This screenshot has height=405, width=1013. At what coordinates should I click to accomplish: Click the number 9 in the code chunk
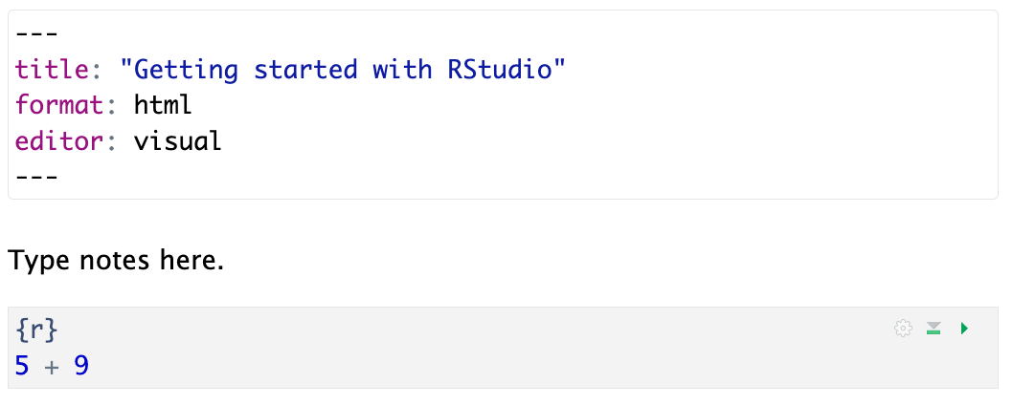point(81,365)
